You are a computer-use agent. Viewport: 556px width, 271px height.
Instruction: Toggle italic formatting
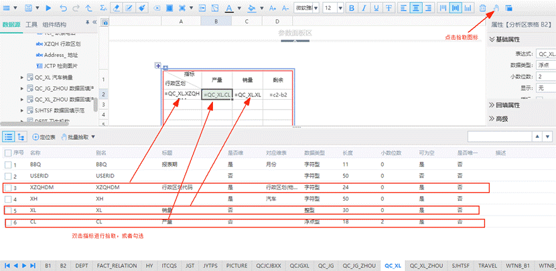tap(364, 7)
